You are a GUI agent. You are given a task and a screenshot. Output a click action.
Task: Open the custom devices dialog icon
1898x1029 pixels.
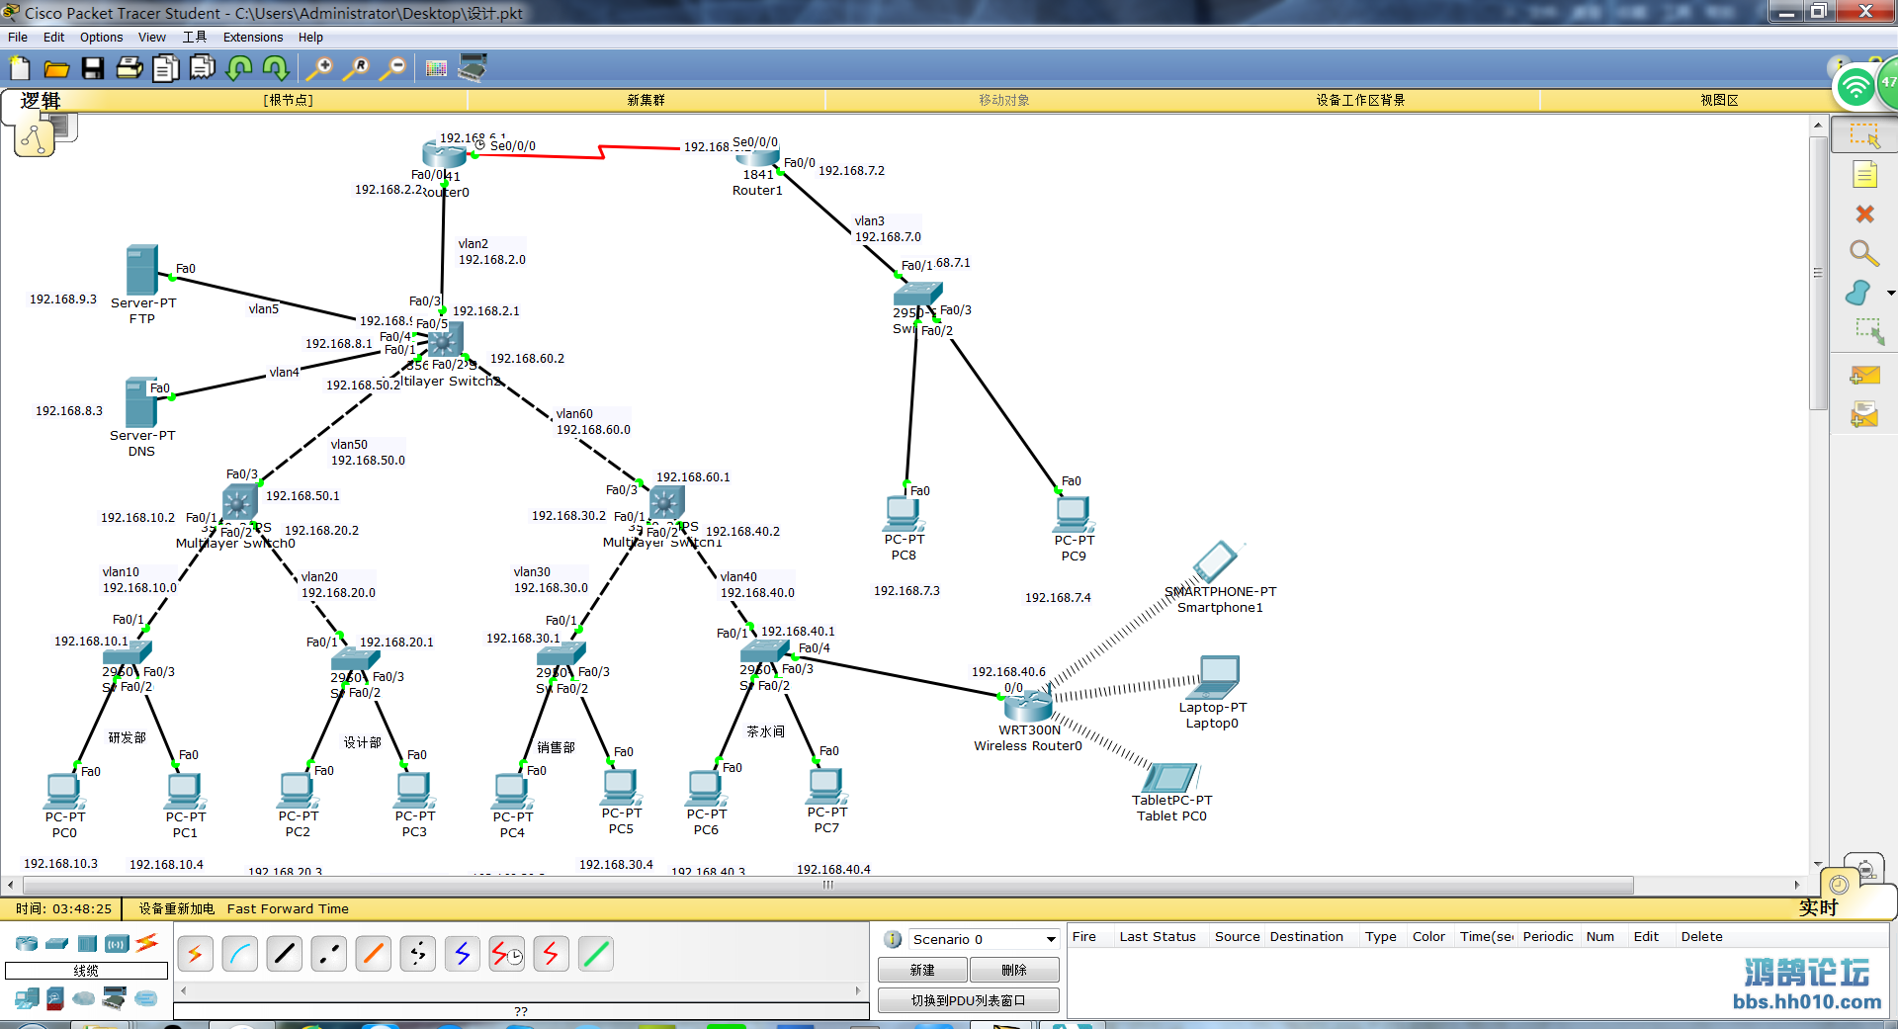click(473, 68)
